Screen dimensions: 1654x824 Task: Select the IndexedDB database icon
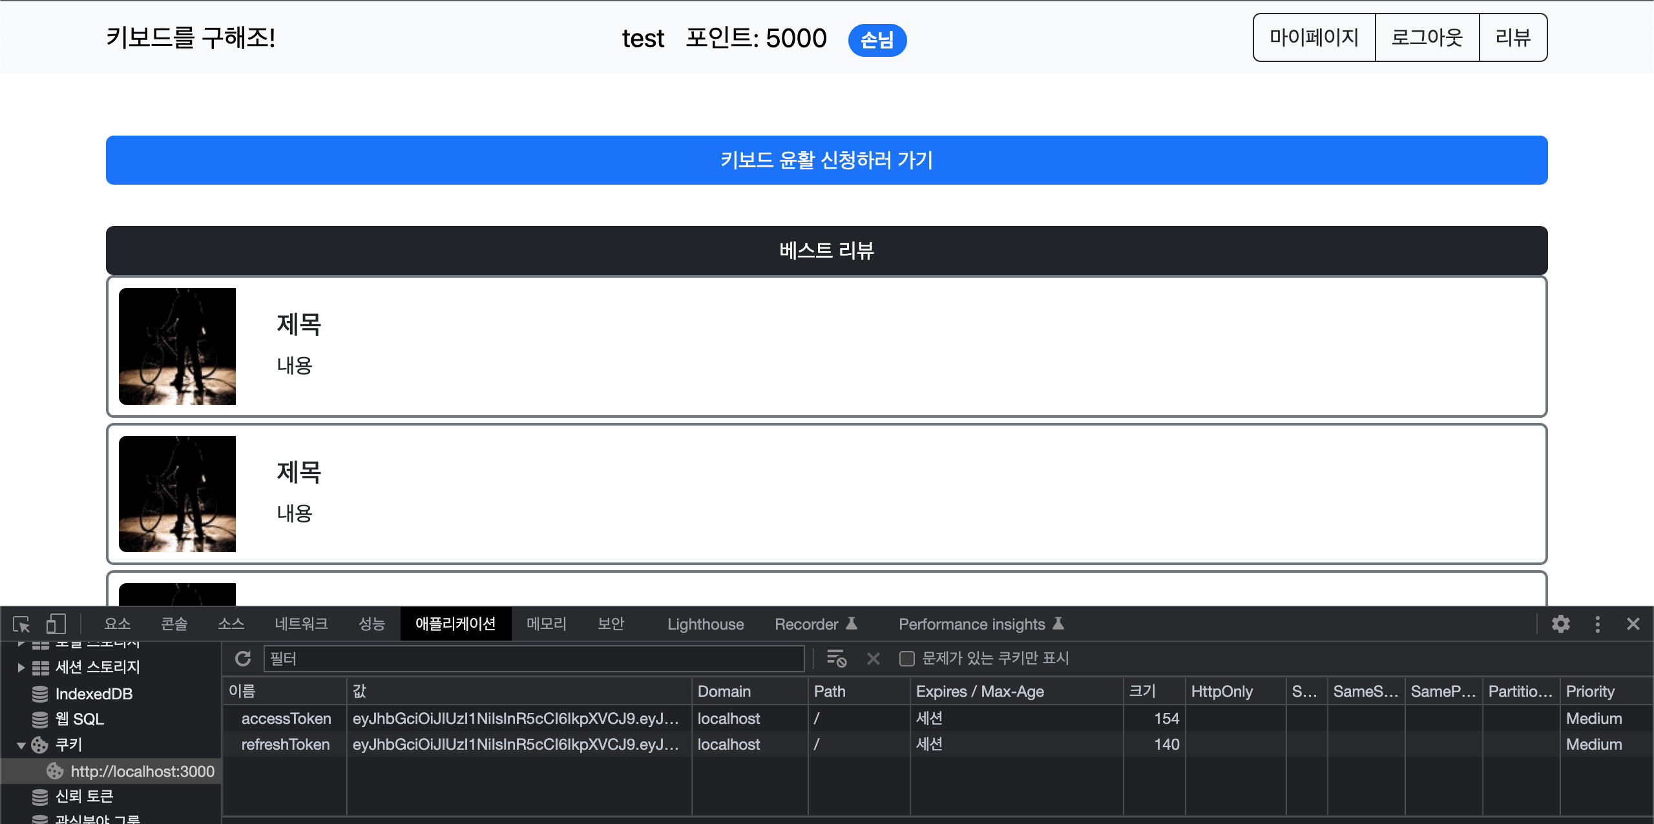point(40,694)
